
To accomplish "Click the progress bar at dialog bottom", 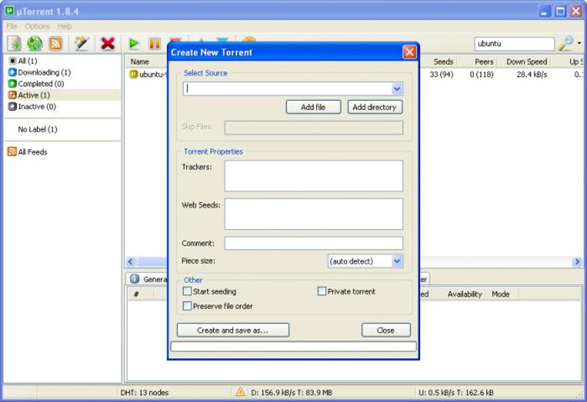I will [293, 346].
